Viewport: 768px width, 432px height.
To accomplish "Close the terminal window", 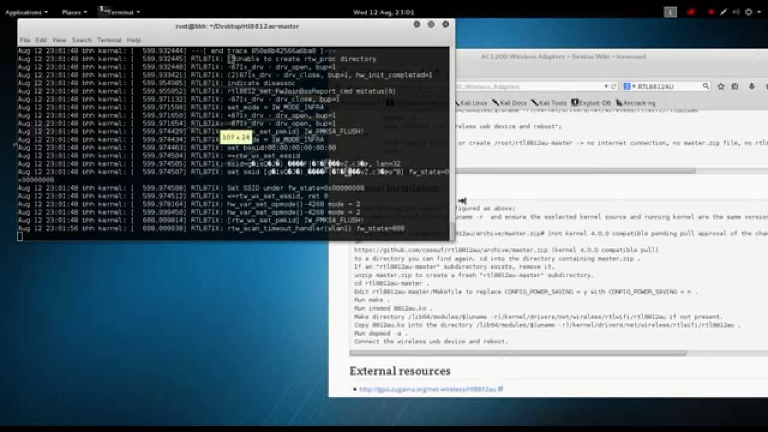I will click(445, 25).
